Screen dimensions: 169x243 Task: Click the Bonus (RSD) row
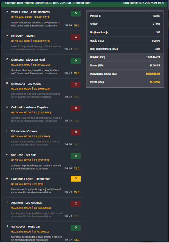(125, 66)
